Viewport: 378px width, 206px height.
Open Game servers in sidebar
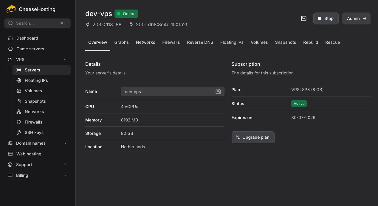(x=37, y=49)
